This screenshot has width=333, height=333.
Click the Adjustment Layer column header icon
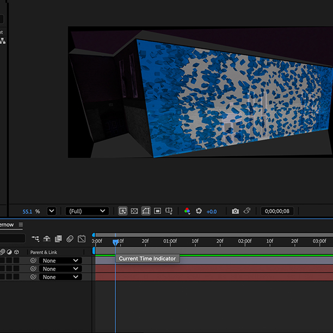(9, 252)
